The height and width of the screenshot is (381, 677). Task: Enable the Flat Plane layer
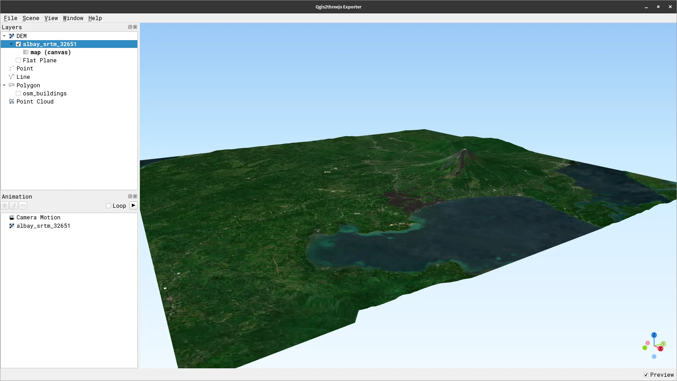[18, 60]
